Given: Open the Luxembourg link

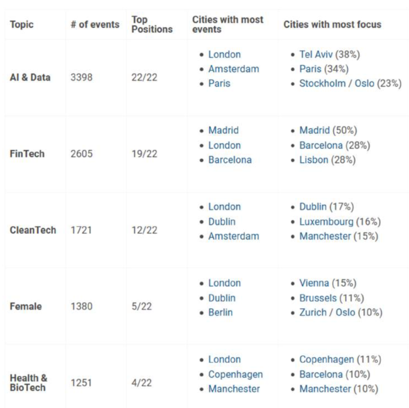Looking at the screenshot, I should coord(326,222).
